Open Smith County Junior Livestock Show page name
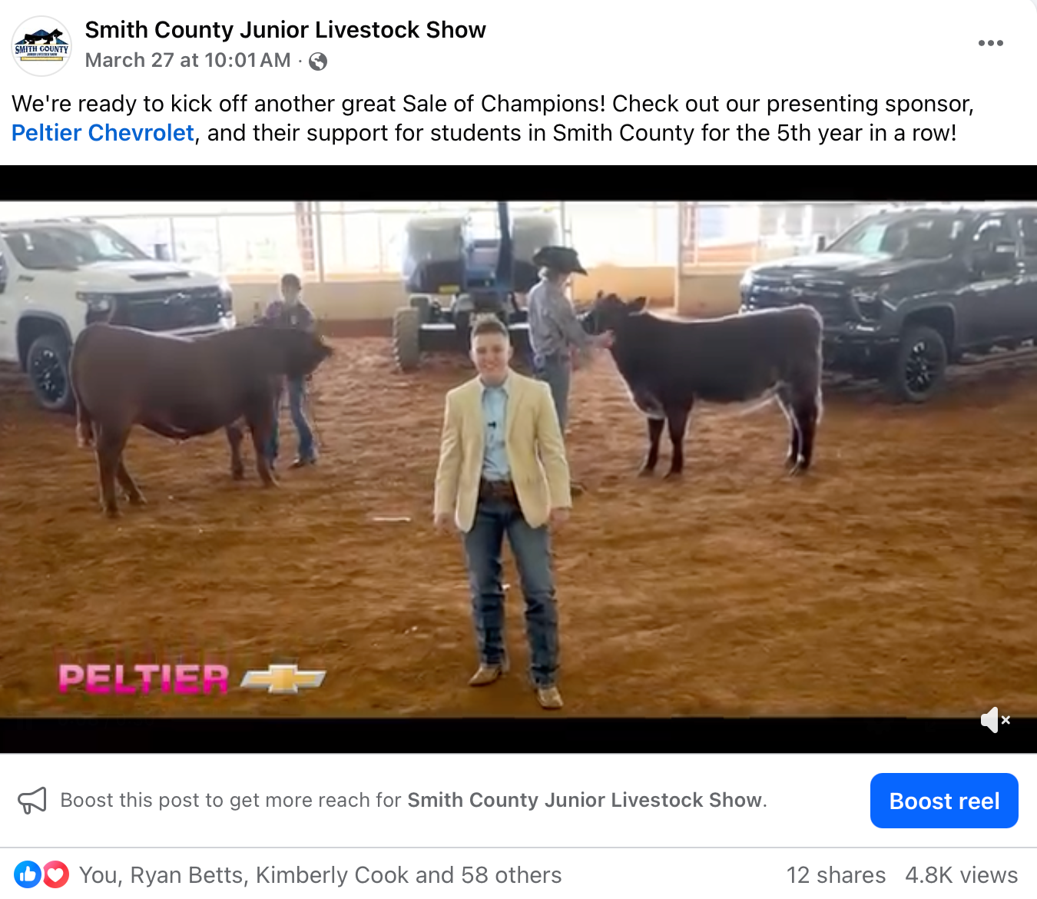The image size is (1037, 899). (285, 30)
